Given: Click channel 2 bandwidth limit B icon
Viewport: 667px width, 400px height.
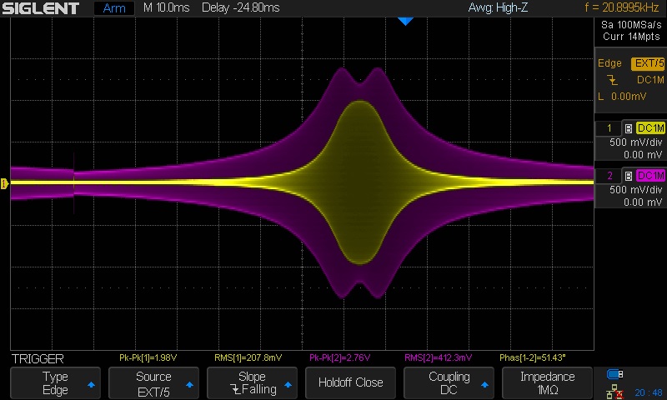Looking at the screenshot, I should click(628, 176).
